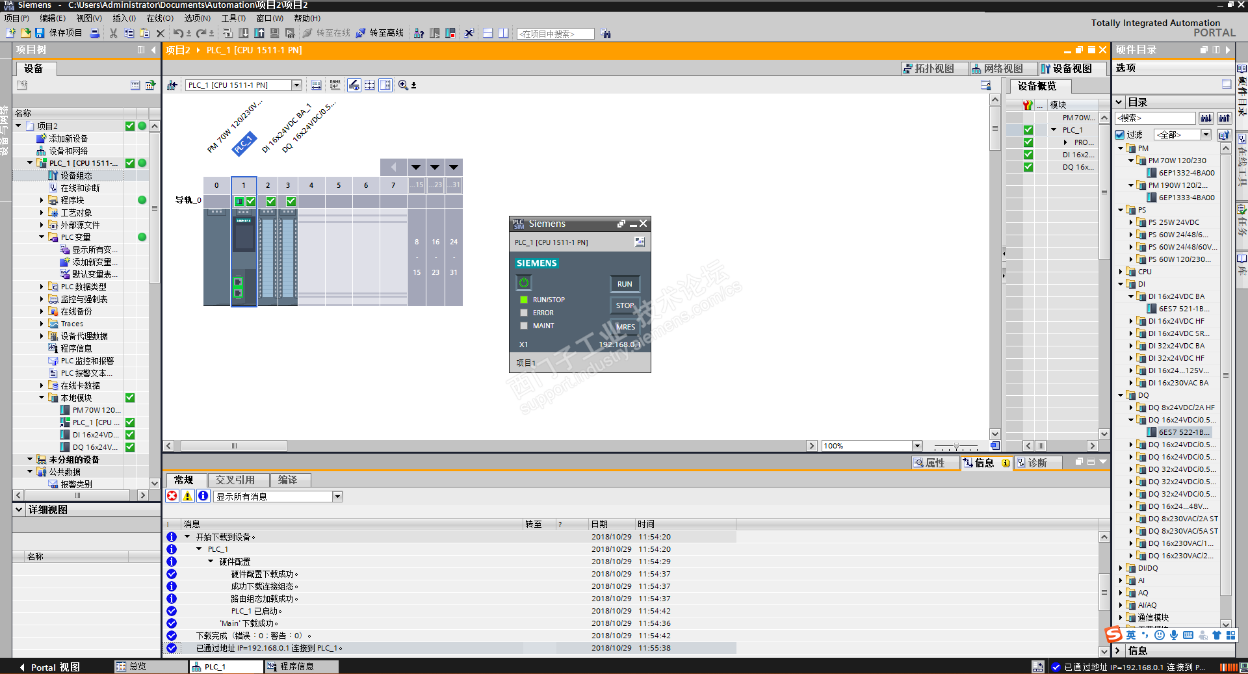Screen dimensions: 1248x674
Task: Collapse the PLC变量 tree node
Action: (42, 237)
